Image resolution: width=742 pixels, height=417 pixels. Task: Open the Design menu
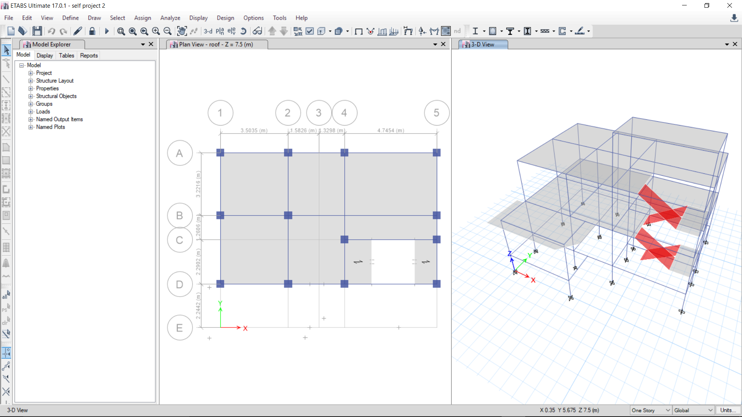tap(225, 18)
